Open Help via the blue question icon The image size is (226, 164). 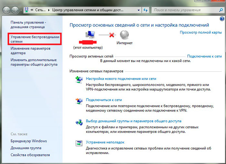pos(222,19)
